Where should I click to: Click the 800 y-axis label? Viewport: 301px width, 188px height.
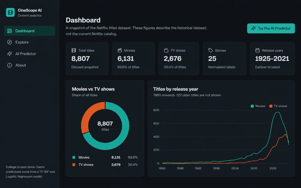tap(156, 110)
